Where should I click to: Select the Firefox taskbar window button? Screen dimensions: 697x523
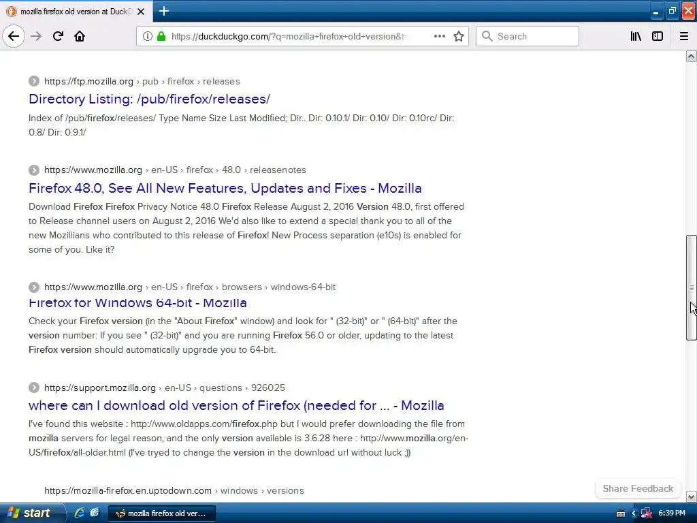click(x=162, y=513)
